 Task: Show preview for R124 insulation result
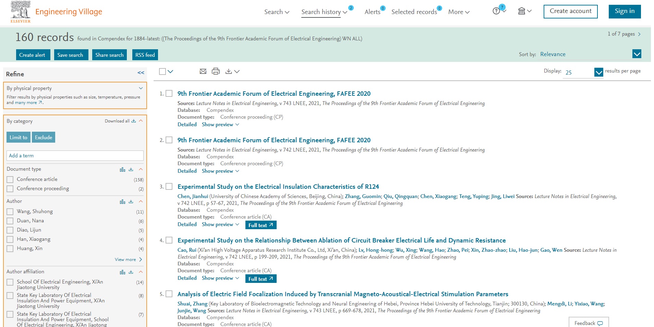point(220,224)
